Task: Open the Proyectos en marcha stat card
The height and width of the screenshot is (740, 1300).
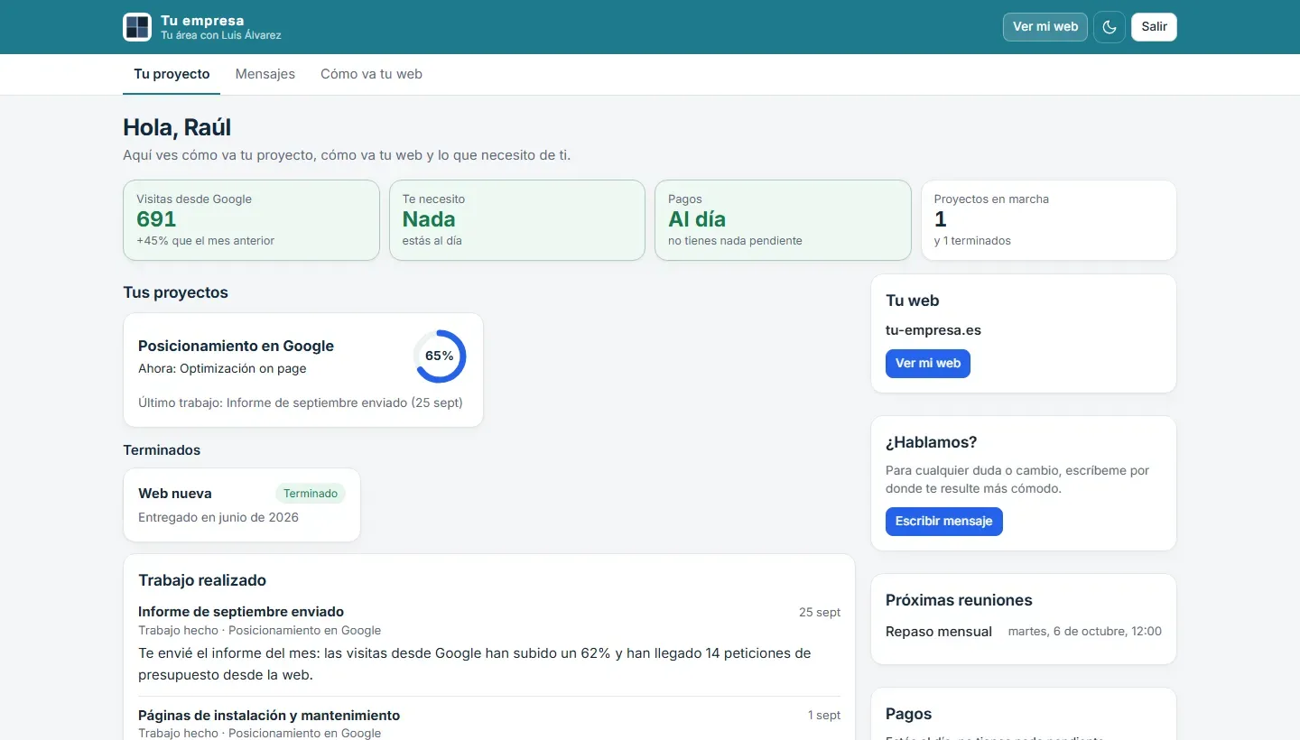Action: pyautogui.click(x=1049, y=220)
